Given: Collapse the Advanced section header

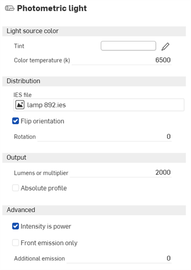Looking at the screenshot, I should 94,210.
